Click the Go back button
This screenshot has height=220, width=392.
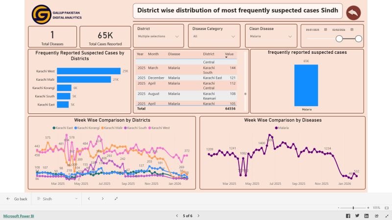pyautogui.click(x=16, y=199)
